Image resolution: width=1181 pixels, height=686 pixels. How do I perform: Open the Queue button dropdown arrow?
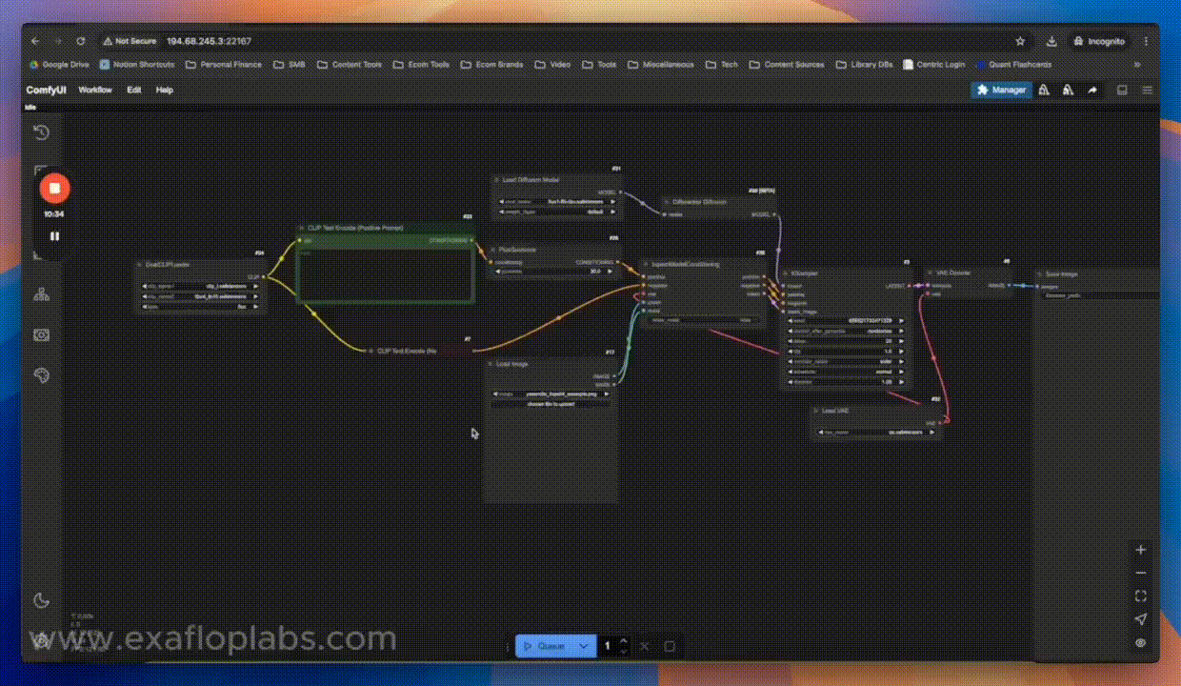coord(583,646)
